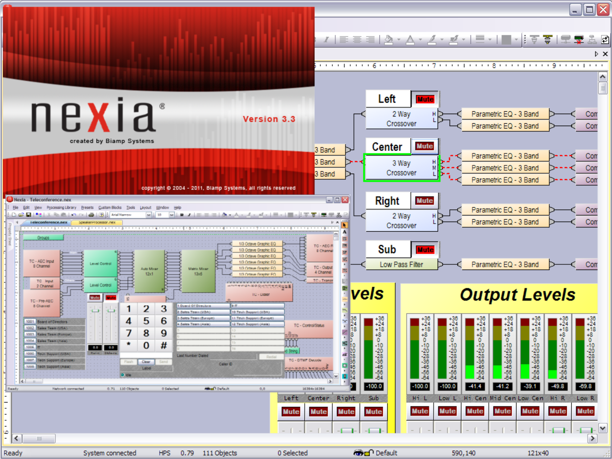Image resolution: width=612 pixels, height=459 pixels.
Task: Click the Auto Mixer 12x1 block
Action: click(x=149, y=271)
